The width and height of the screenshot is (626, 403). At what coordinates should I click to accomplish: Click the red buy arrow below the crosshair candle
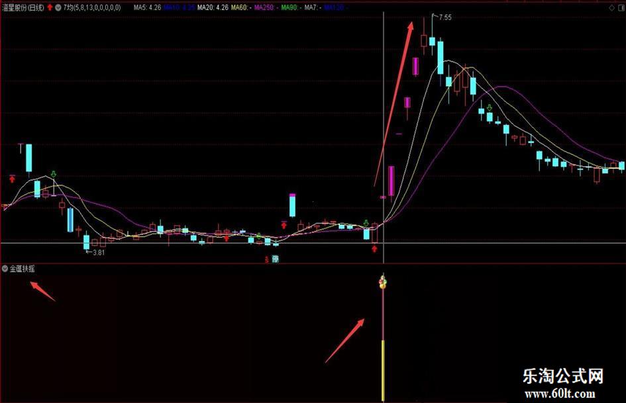pyautogui.click(x=374, y=249)
